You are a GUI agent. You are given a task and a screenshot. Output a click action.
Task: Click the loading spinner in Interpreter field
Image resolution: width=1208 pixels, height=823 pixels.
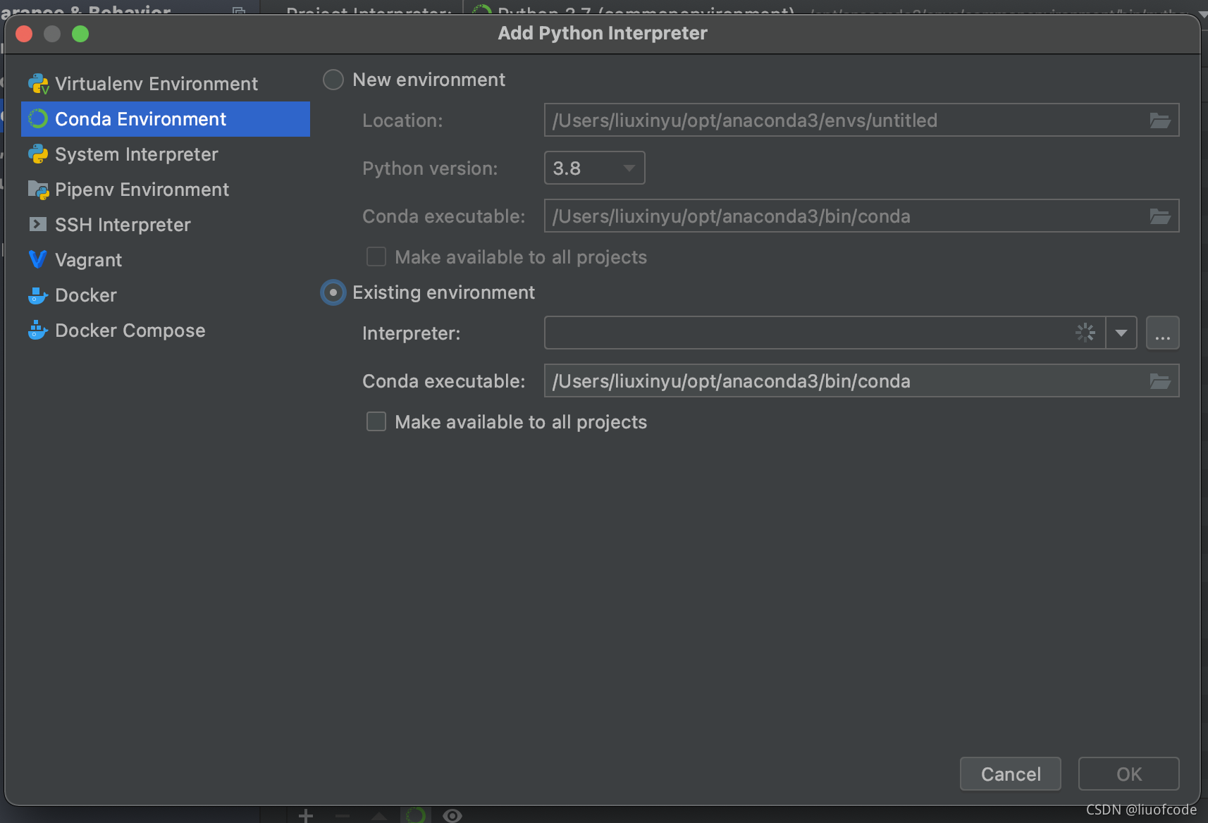(1085, 333)
